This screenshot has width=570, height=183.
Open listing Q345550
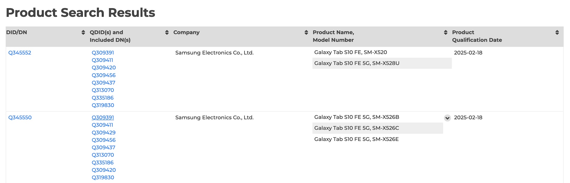[20, 117]
